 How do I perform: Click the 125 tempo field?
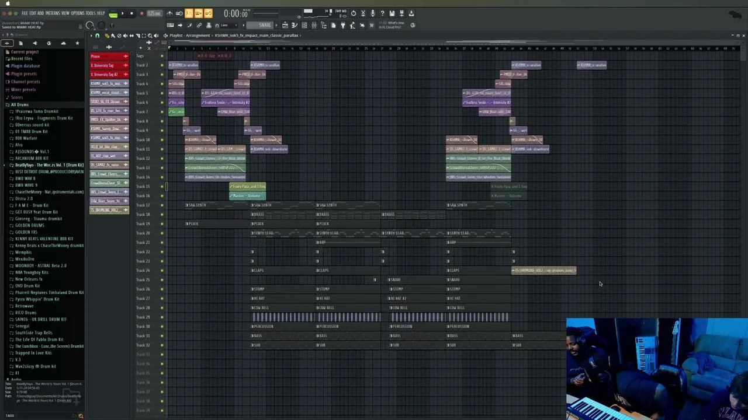point(154,13)
